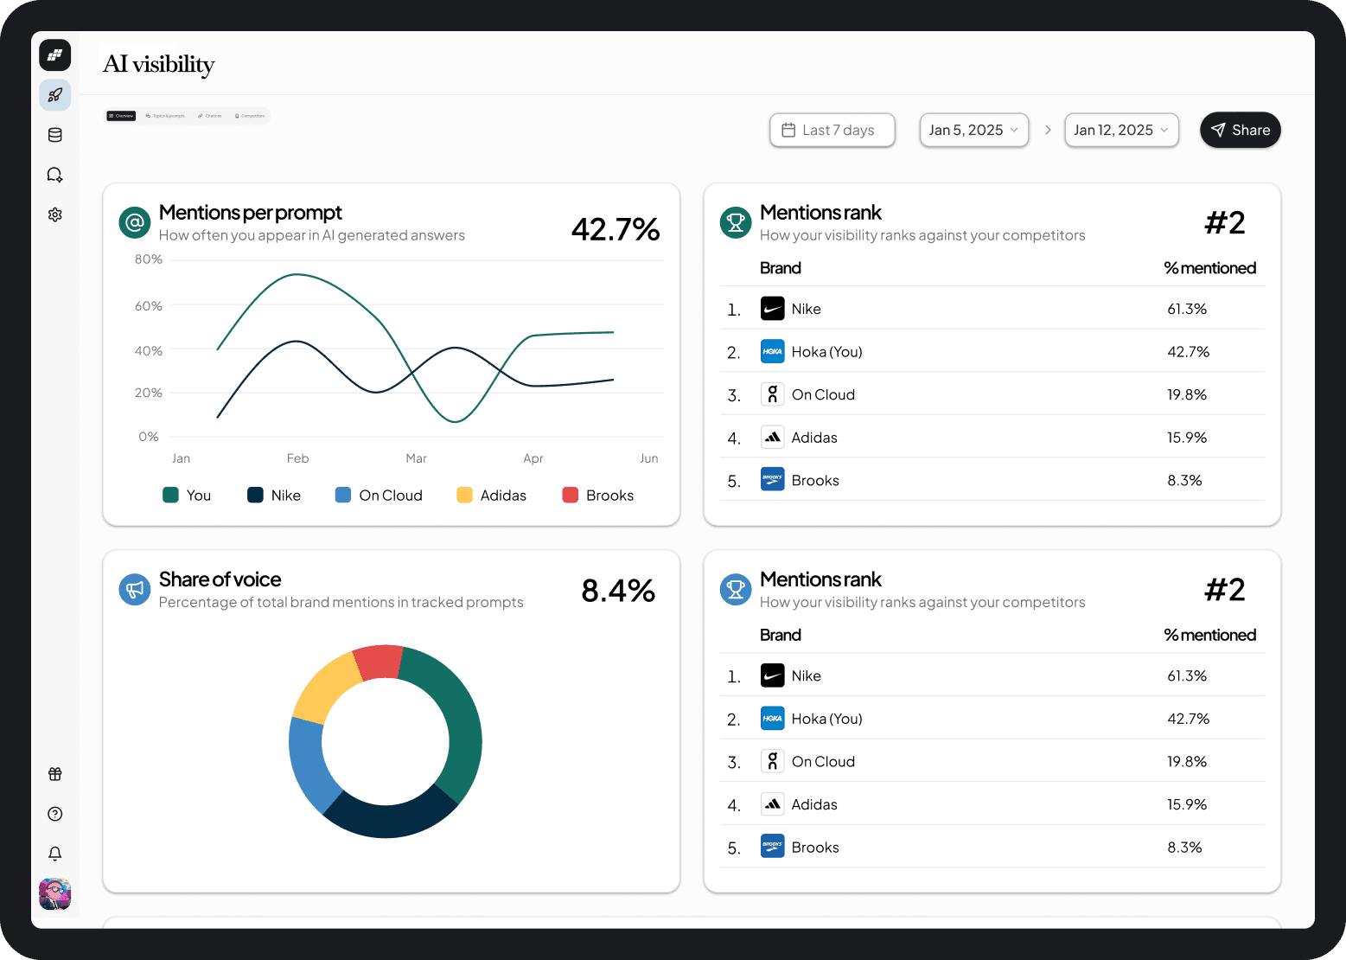The height and width of the screenshot is (960, 1346).
Task: Click the gift icon in sidebar
Action: point(55,774)
